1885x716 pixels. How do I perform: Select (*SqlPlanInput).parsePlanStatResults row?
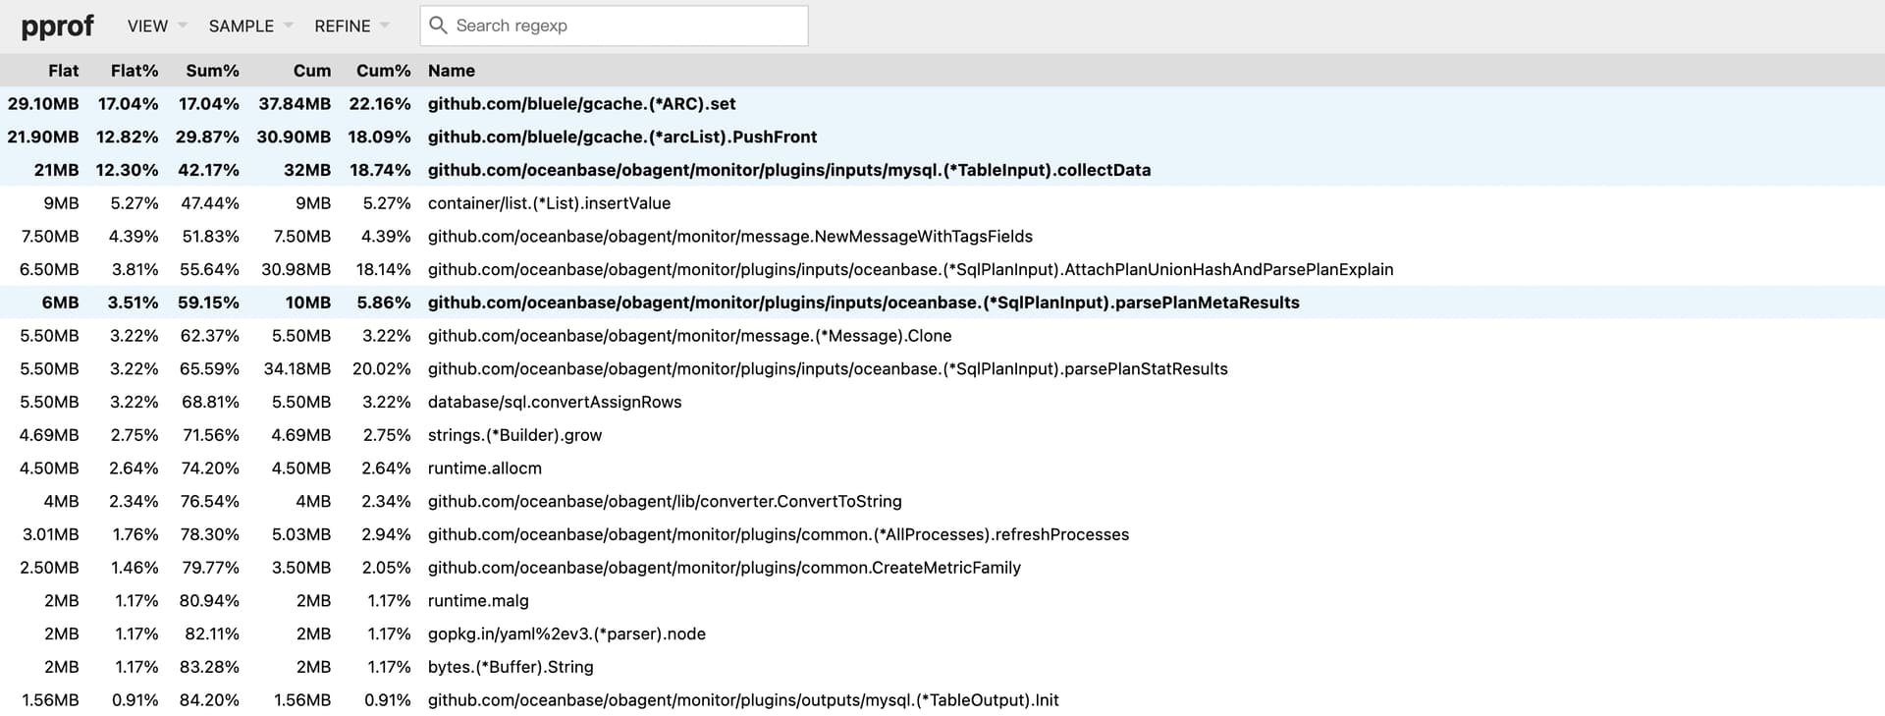tap(942, 368)
